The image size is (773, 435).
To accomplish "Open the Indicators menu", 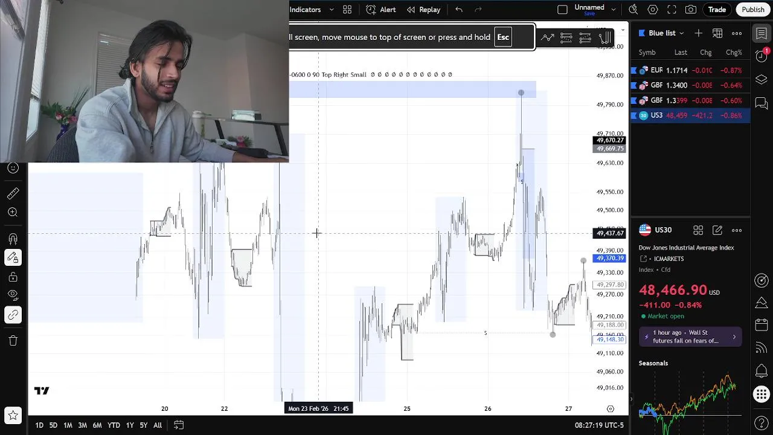I will (x=305, y=10).
